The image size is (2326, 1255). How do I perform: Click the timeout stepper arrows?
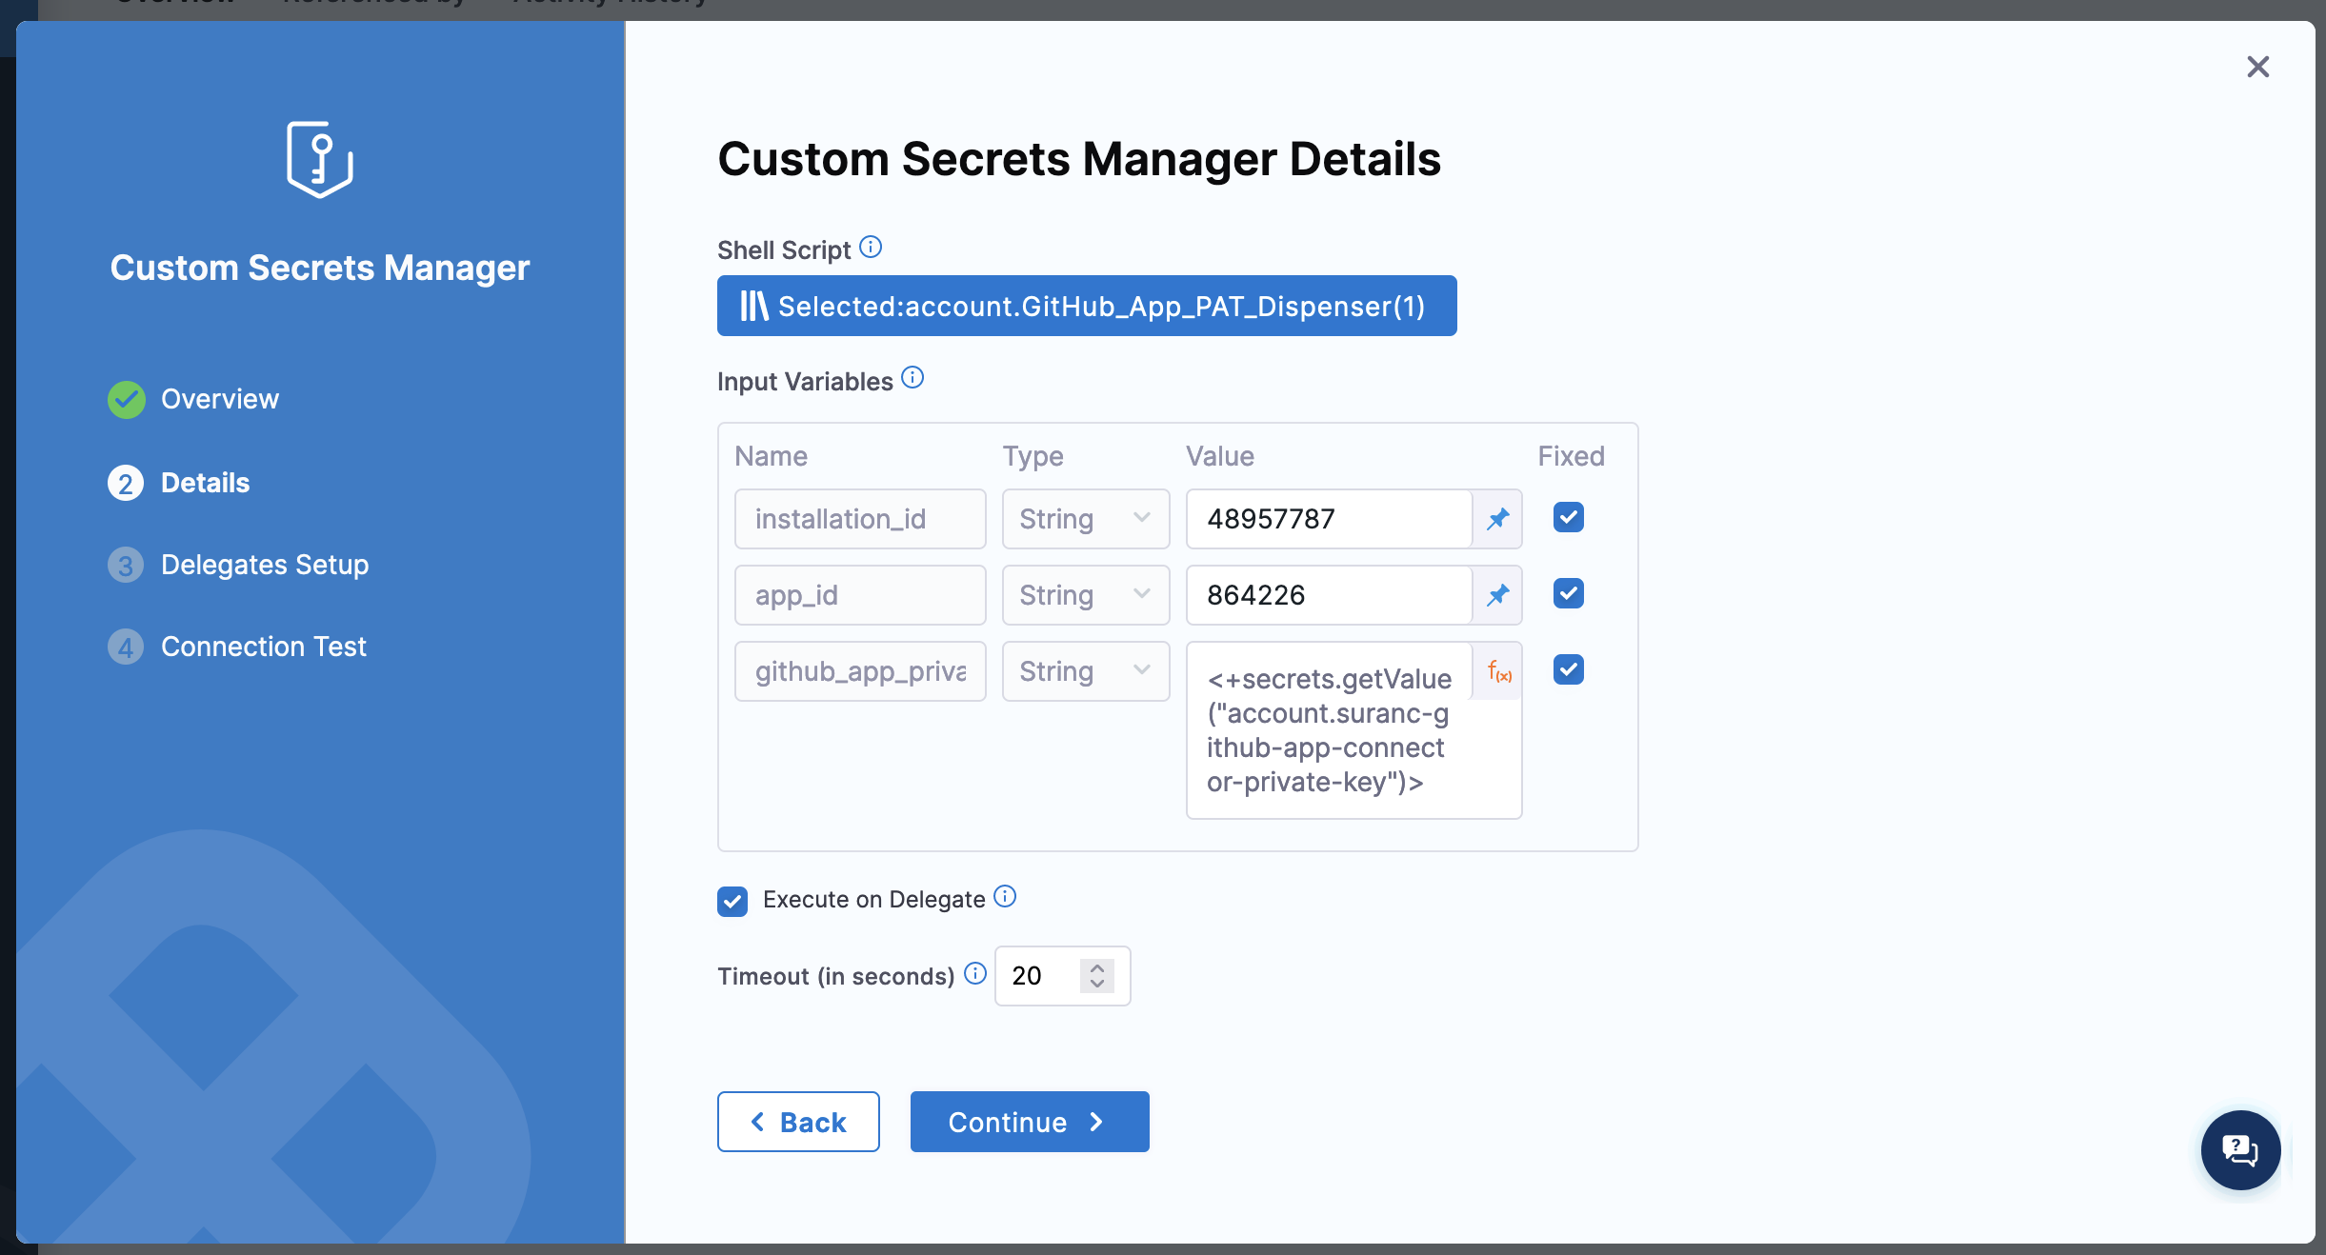pos(1096,975)
